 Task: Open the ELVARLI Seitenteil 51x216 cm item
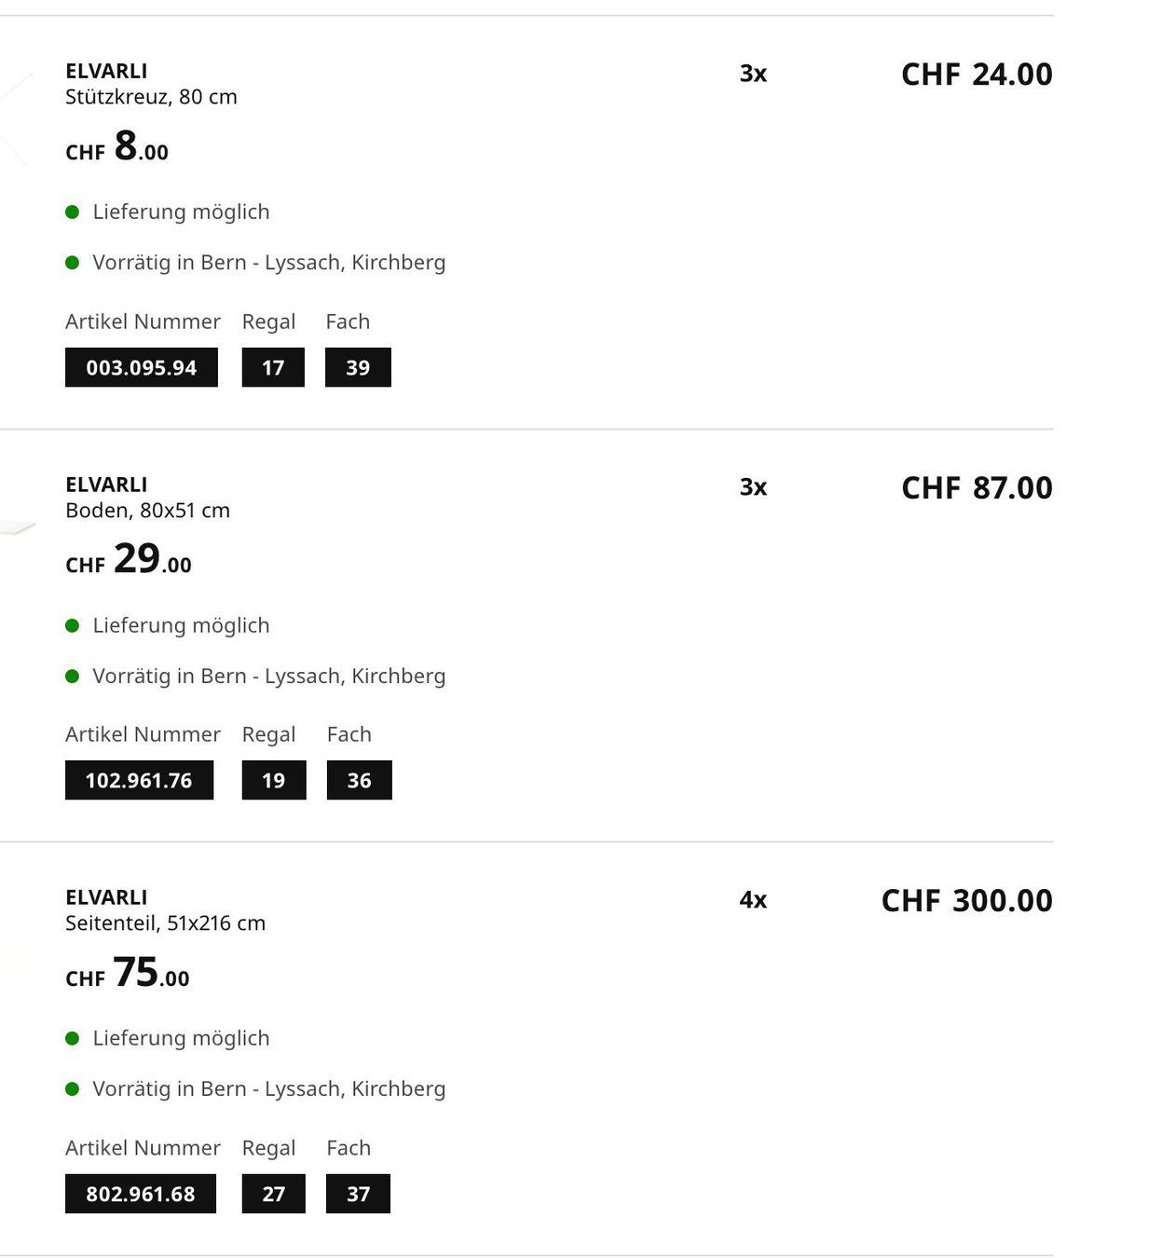(165, 910)
